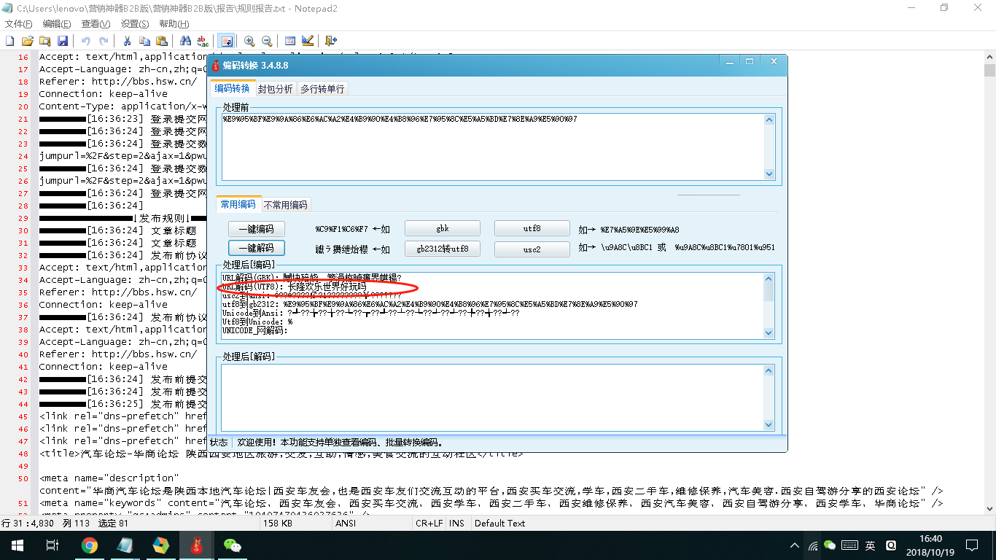Open the 设置(S) menu

[134, 23]
